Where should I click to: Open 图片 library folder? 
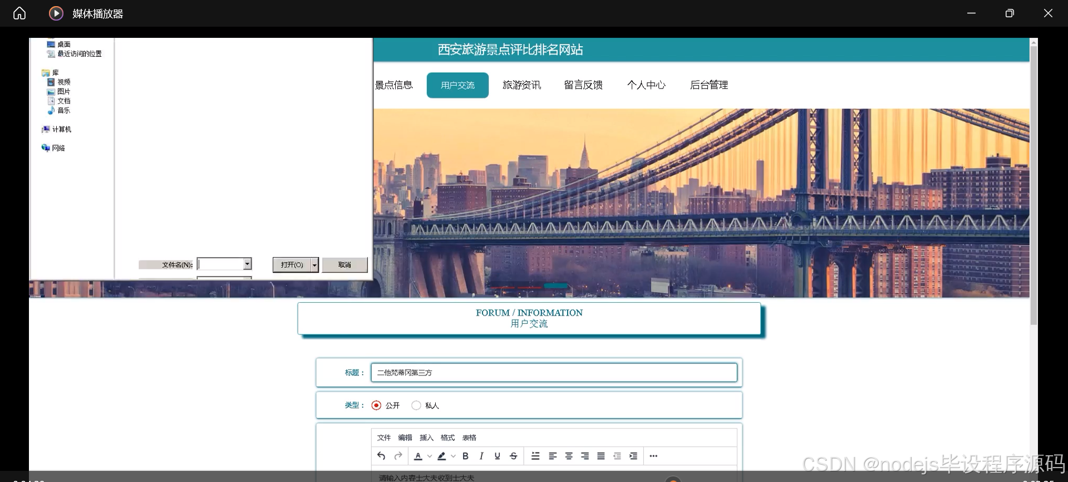59,91
